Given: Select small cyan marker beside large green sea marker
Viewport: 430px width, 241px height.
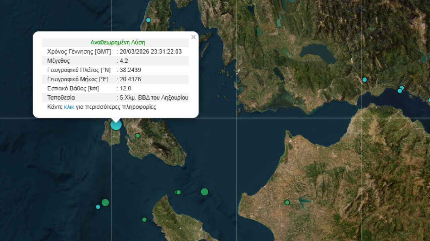Looking at the screenshot, I should [98, 207].
